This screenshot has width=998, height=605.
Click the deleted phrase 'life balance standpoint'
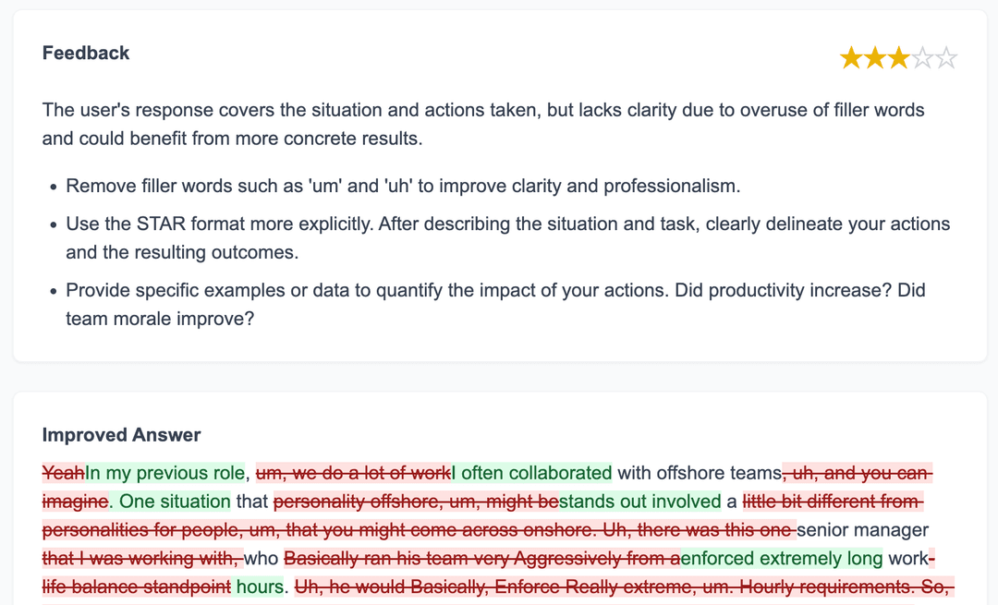point(135,587)
